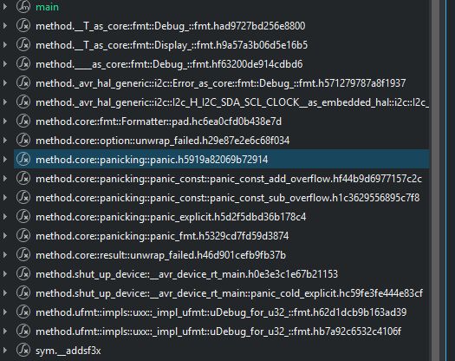The image size is (455, 361).
Task: Select method.core::option::unwrap_failed.h29e87e2e6c68f034
Action: [x=163, y=141]
